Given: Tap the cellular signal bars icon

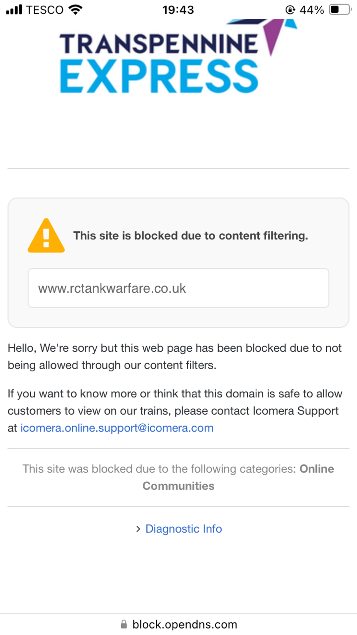Looking at the screenshot, I should coord(14,10).
